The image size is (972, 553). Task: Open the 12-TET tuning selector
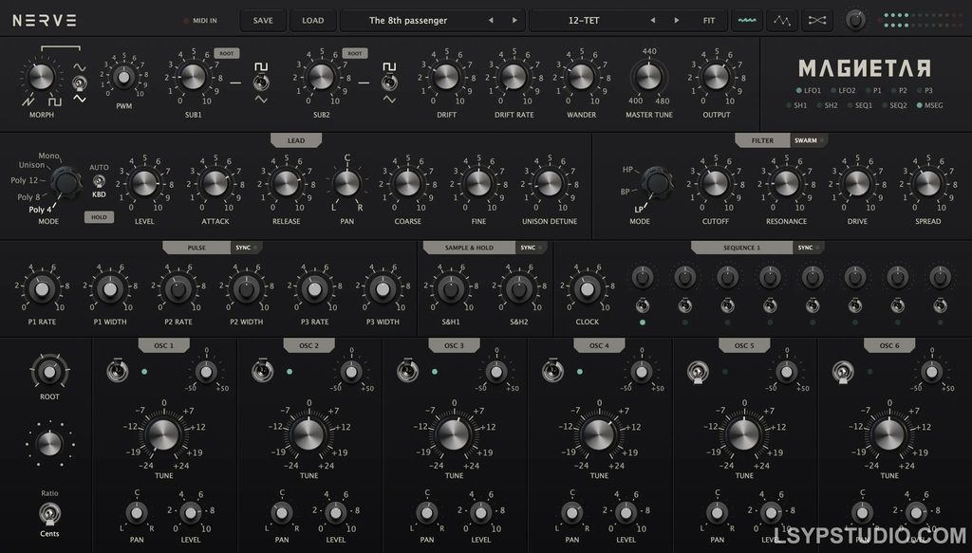coord(584,21)
